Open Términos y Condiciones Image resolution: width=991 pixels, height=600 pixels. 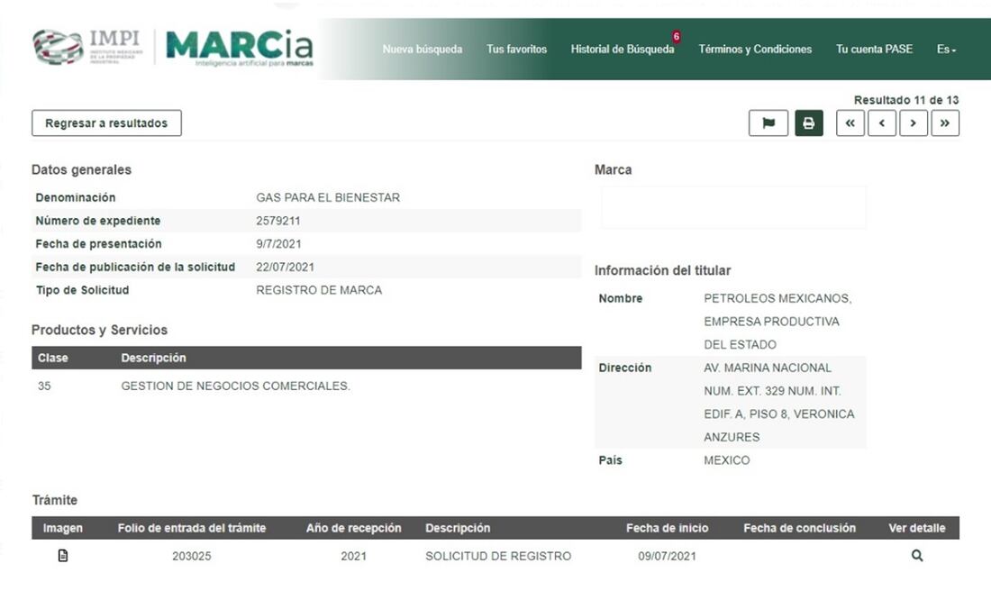pyautogui.click(x=755, y=50)
